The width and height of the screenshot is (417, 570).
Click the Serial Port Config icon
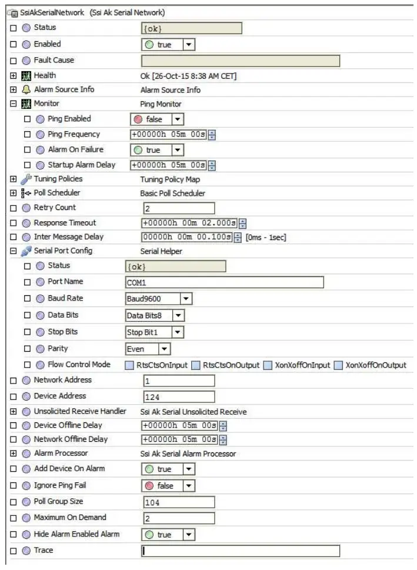[x=28, y=249]
